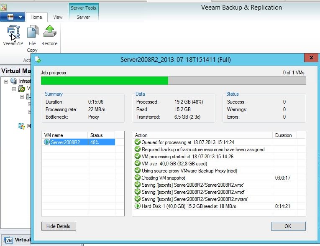This screenshot has width=320, height=246.
Task: Switch to the Home ribbon tab
Action: (36, 17)
